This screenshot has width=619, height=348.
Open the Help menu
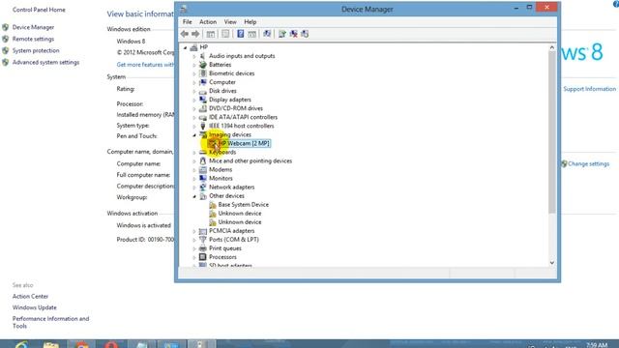tap(250, 21)
